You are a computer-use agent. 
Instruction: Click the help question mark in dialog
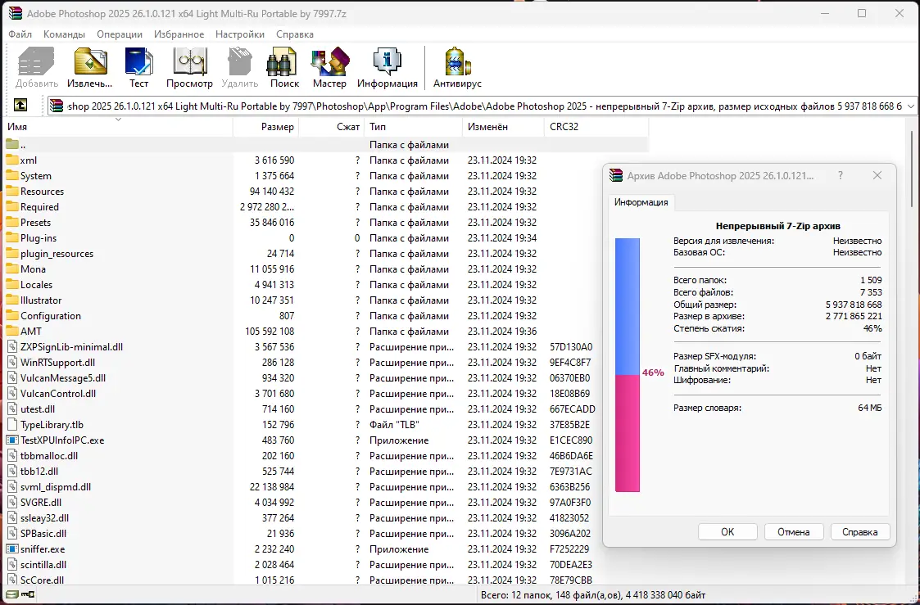(841, 175)
